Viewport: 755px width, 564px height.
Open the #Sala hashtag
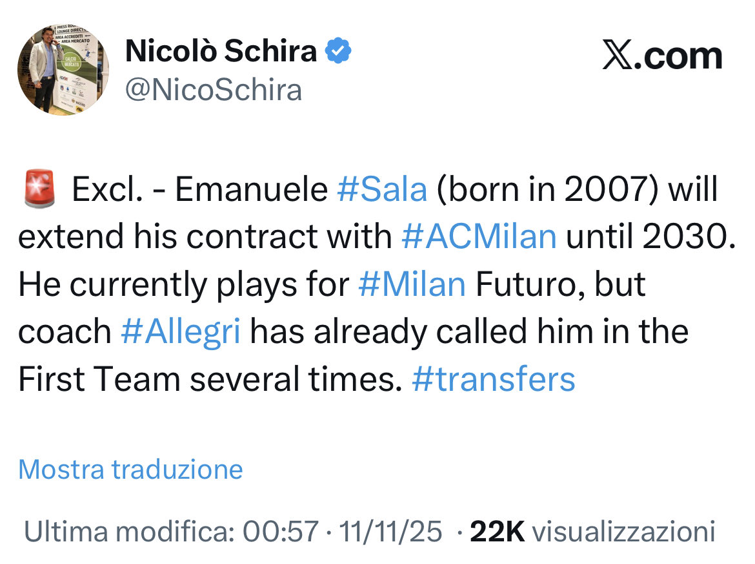tap(382, 191)
